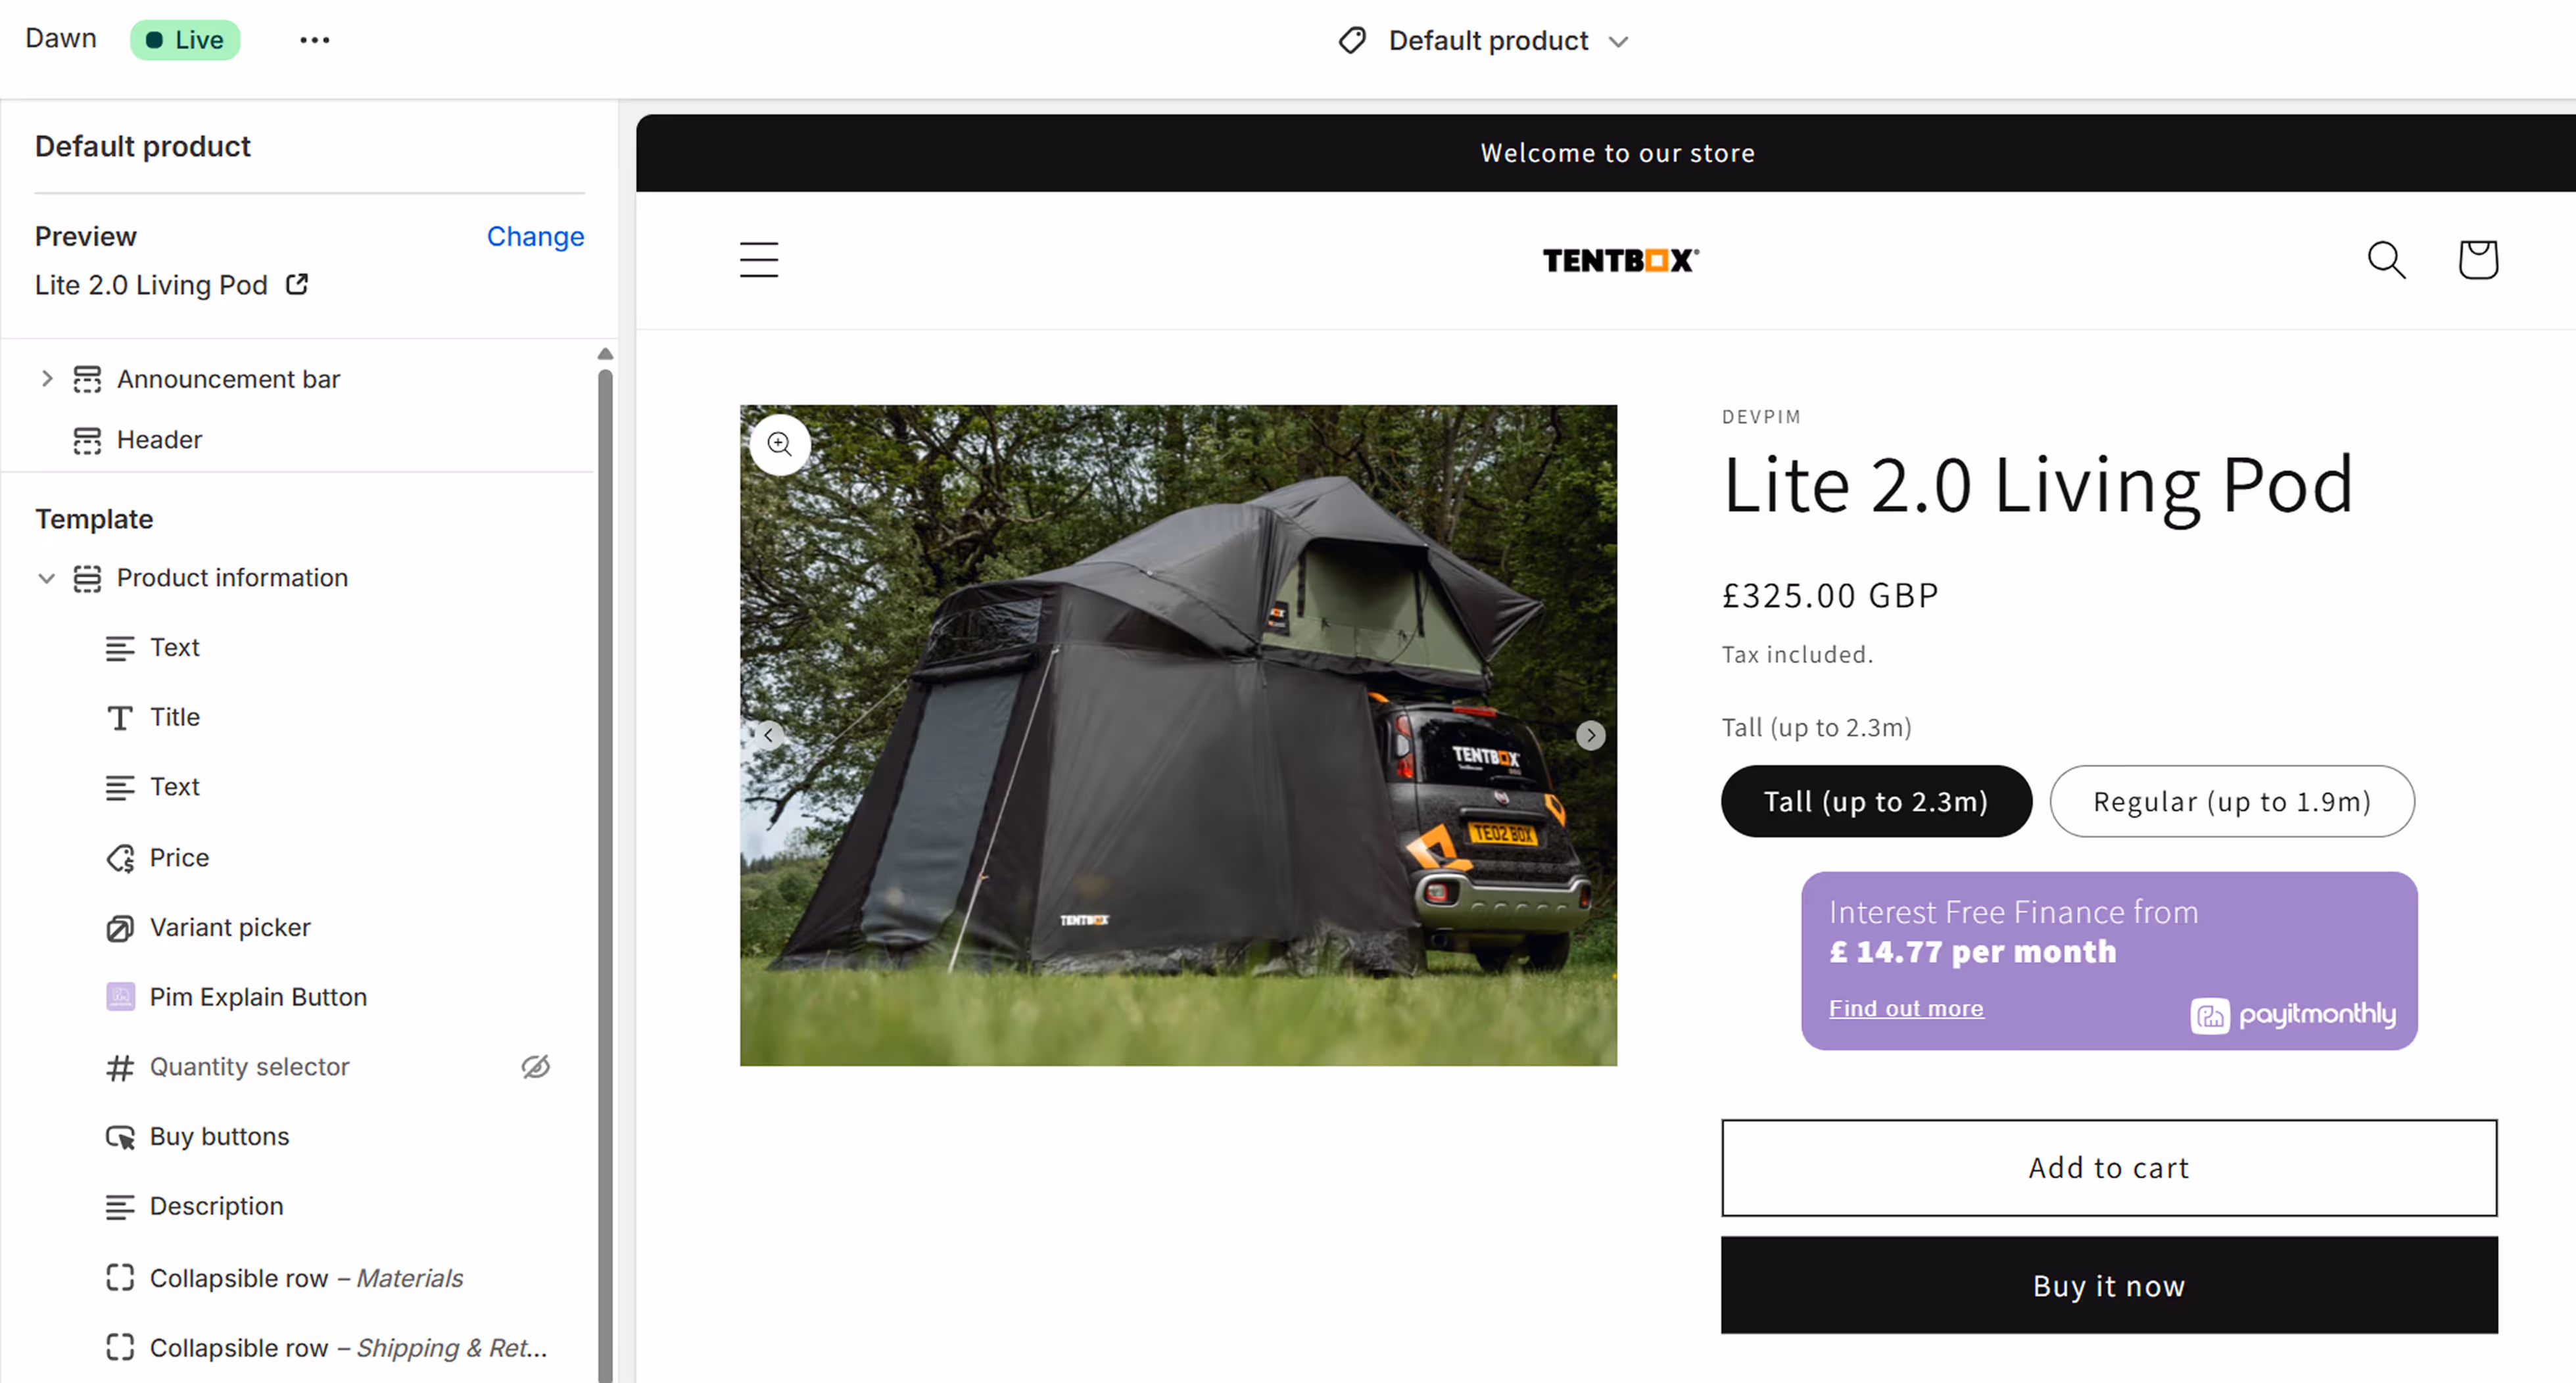Select the Tall (up to 2.3m) variant
The image size is (2576, 1383).
(x=1876, y=801)
